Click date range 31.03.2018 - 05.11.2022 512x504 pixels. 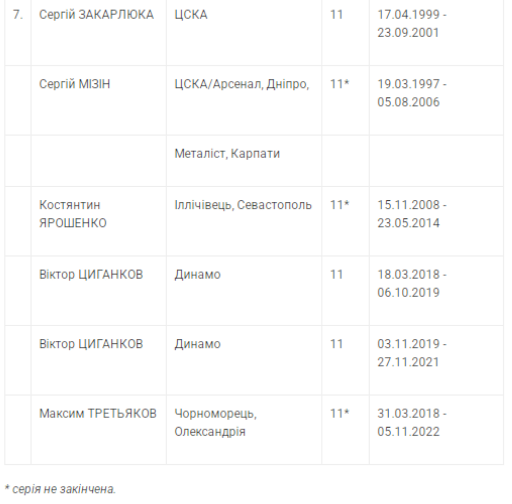tap(412, 422)
